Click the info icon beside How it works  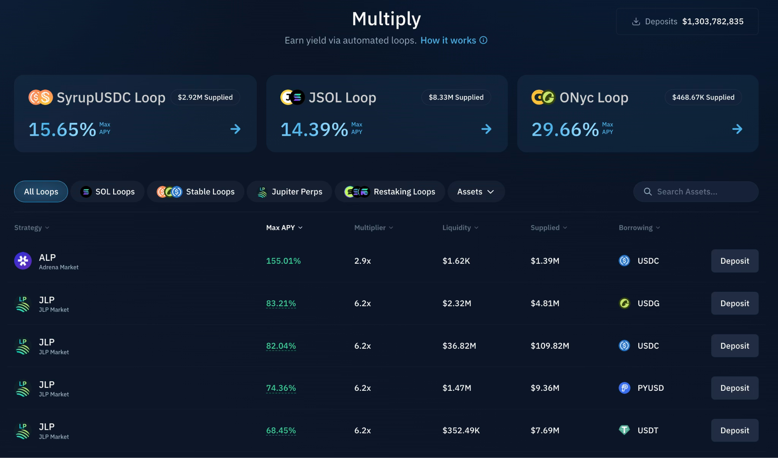[483, 40]
